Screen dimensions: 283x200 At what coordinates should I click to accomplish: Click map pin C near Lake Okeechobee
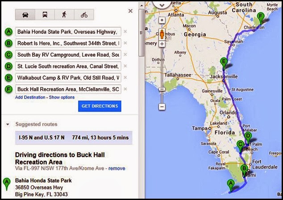[x=241, y=147]
